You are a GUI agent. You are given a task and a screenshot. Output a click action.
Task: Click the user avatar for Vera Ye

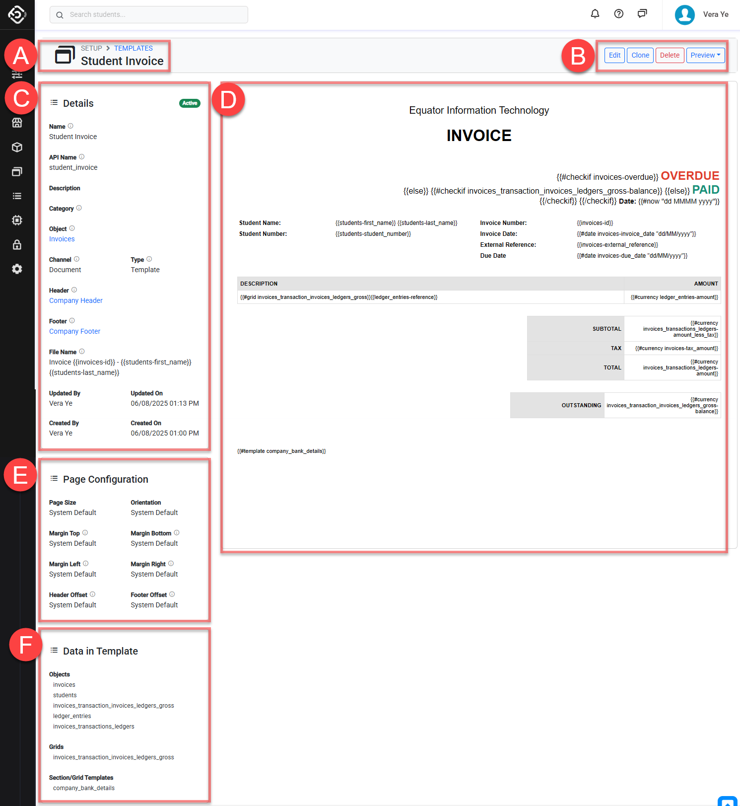click(x=684, y=15)
